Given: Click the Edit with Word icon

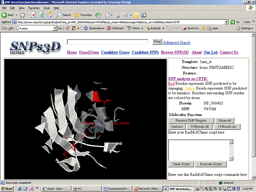Looking at the screenshot, I should click(x=125, y=15).
